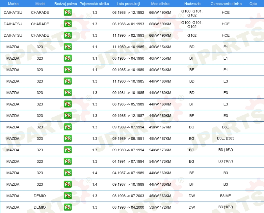Click B3 (16V) in the 04.1991 -> 07.1994 row
This screenshot has width=264, height=213.
pos(226,161)
